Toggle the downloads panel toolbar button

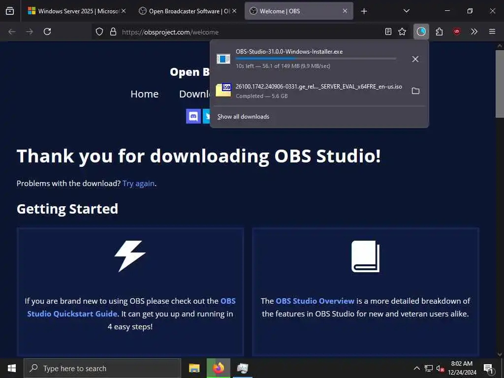421,31
